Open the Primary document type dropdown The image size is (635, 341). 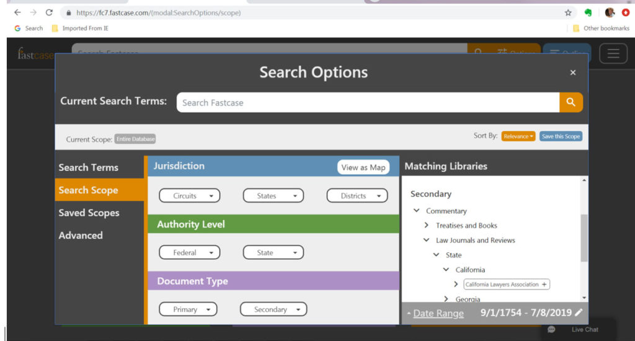coord(188,309)
